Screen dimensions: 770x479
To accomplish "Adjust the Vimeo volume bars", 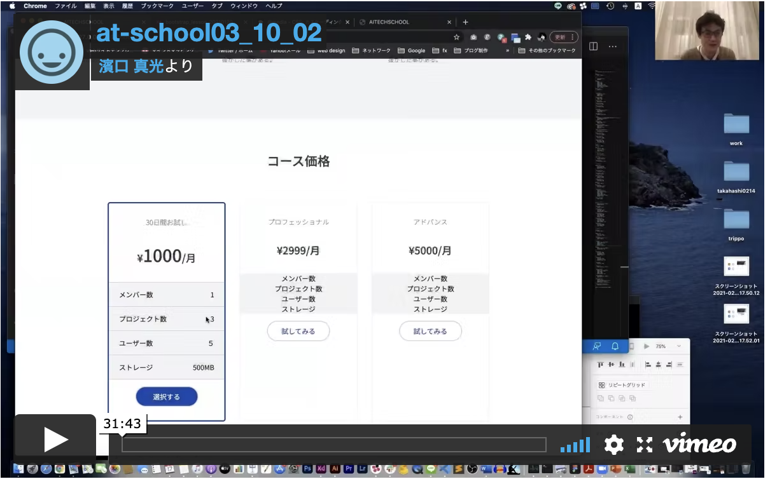I will (575, 445).
